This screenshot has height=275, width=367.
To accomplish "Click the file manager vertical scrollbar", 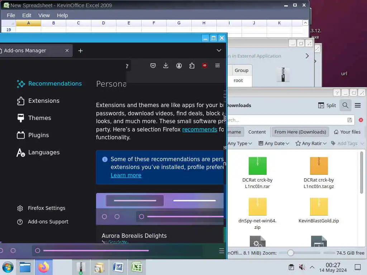I will click(x=362, y=173).
